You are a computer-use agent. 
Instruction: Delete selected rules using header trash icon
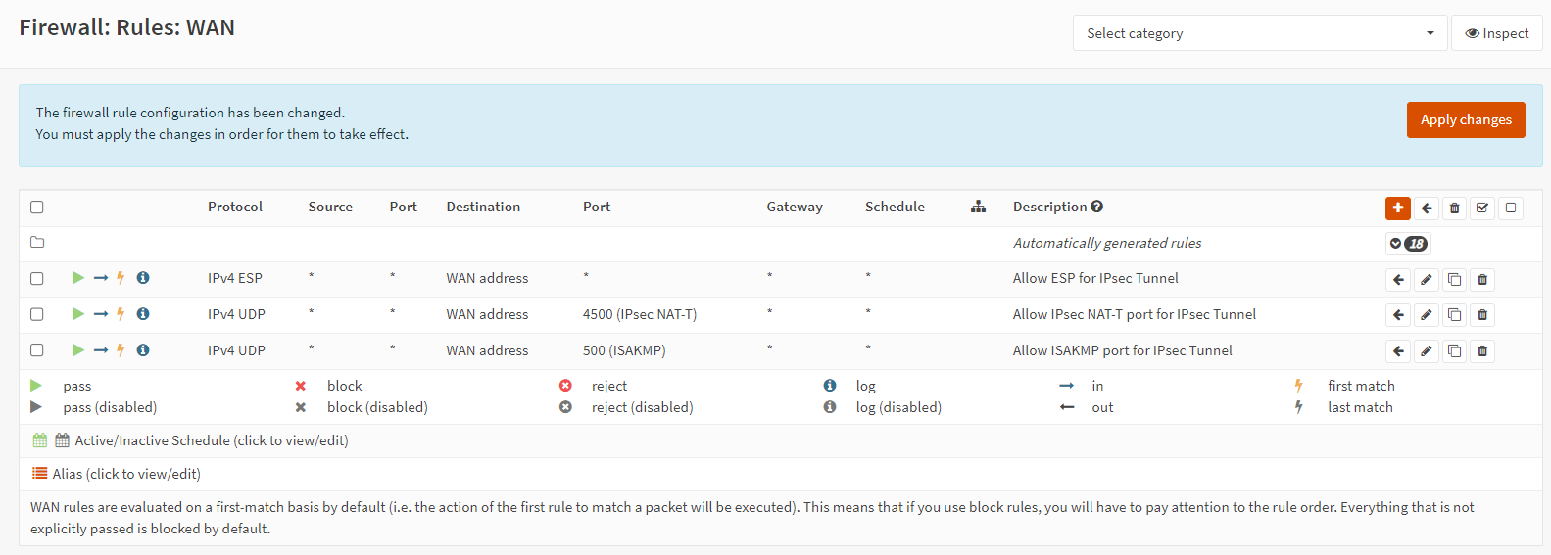[x=1454, y=208]
